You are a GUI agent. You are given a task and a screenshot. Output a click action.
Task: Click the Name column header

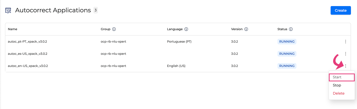(x=12, y=29)
